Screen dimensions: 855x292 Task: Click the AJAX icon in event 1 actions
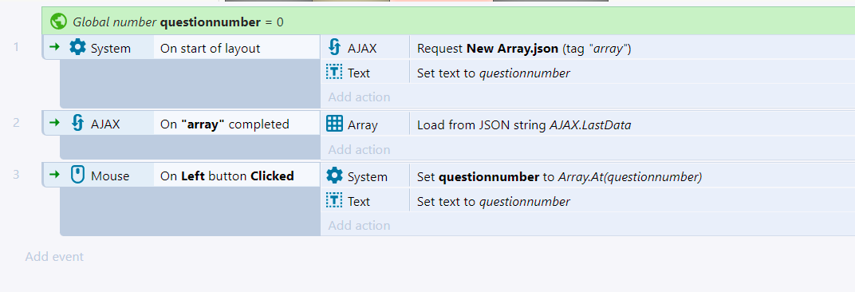pyautogui.click(x=334, y=48)
